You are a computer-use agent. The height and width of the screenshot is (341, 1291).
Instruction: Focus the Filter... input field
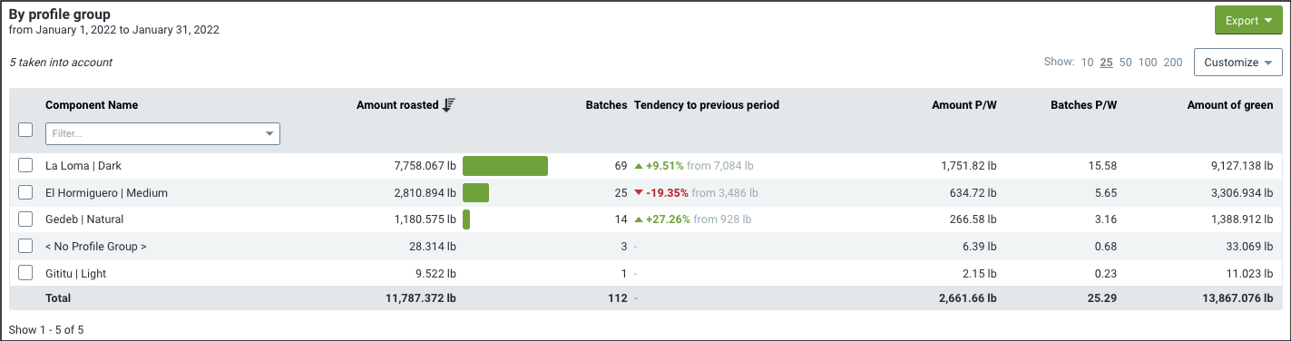(x=154, y=134)
